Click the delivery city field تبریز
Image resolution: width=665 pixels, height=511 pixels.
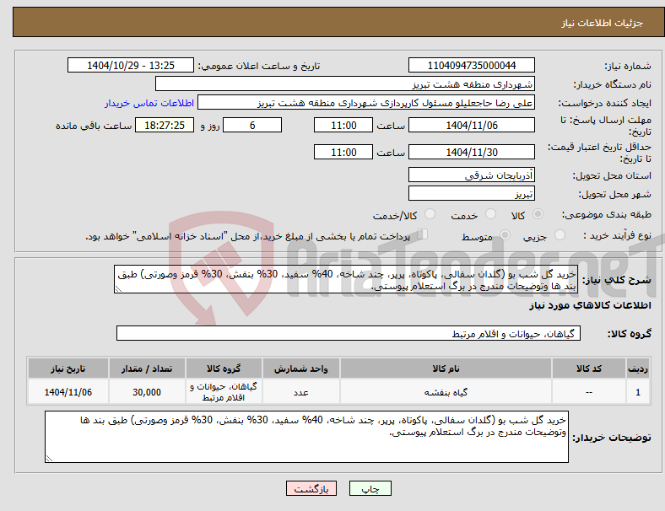[x=471, y=194]
